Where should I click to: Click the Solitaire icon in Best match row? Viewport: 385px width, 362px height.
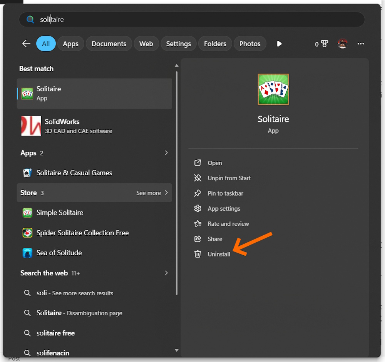(27, 94)
